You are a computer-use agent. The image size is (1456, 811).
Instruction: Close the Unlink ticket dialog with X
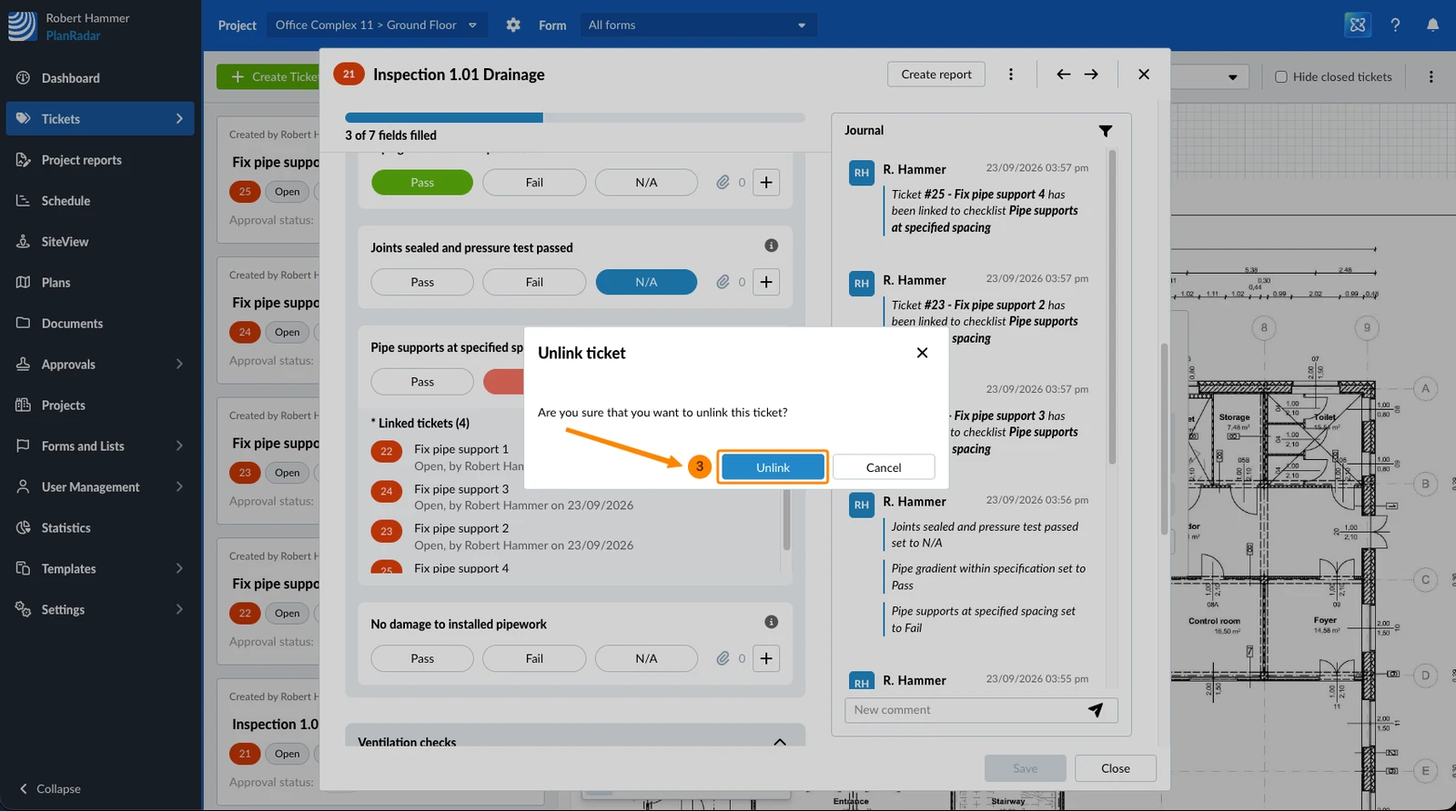click(922, 353)
